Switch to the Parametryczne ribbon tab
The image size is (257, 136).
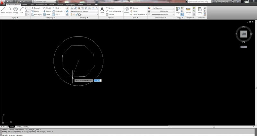click(x=42, y=5)
